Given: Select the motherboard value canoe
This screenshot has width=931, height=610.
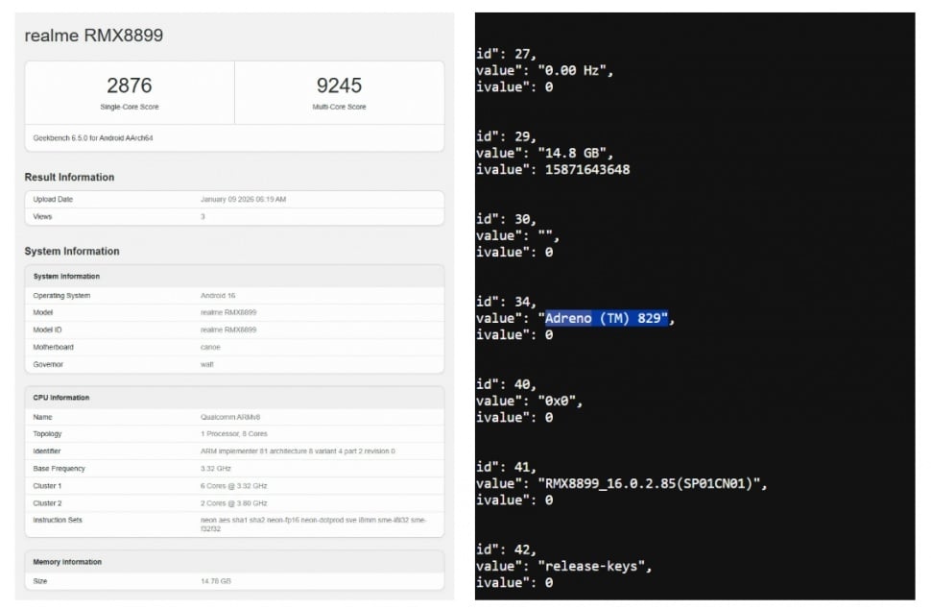Looking at the screenshot, I should pos(211,347).
